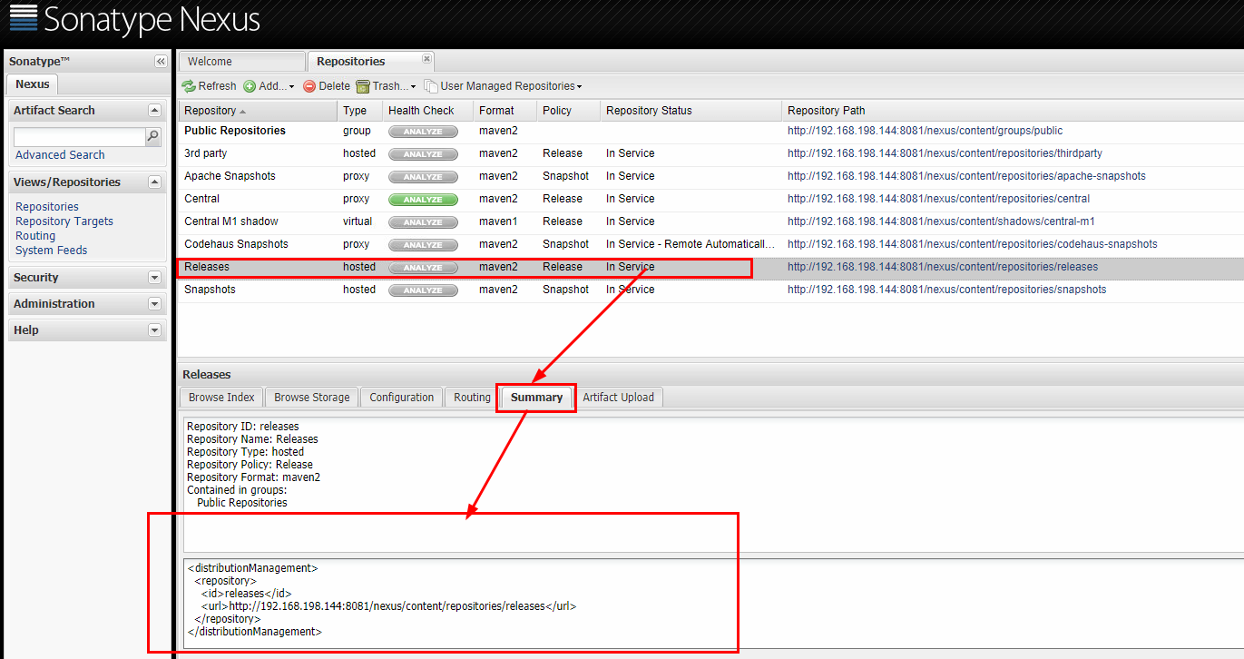Open the Advanced Search link
This screenshot has width=1244, height=659.
pyautogui.click(x=60, y=155)
